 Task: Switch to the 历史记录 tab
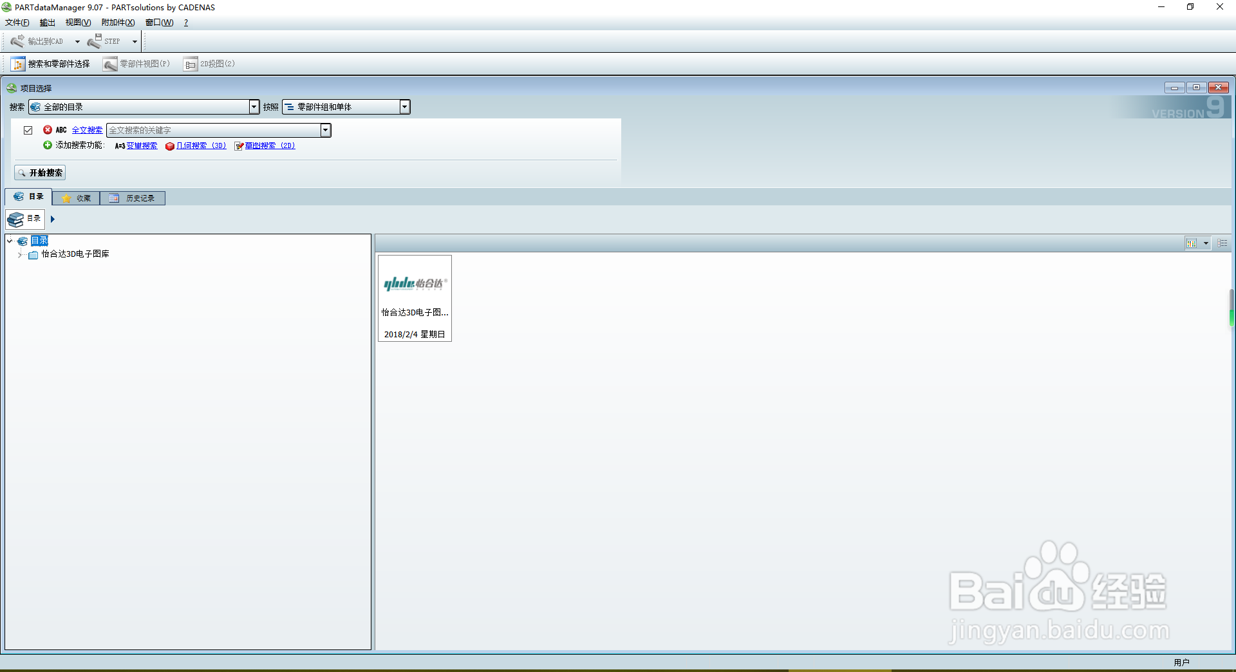tap(132, 198)
